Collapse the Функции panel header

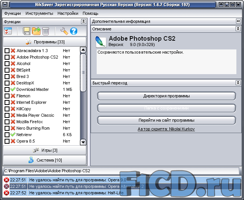[x=83, y=22]
